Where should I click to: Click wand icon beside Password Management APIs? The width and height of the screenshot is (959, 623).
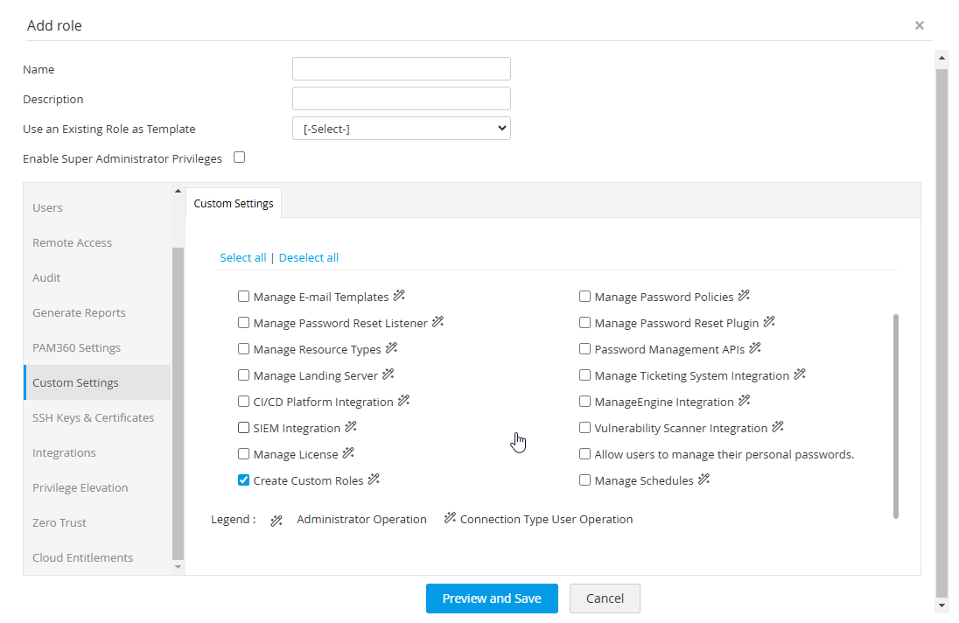[756, 348]
